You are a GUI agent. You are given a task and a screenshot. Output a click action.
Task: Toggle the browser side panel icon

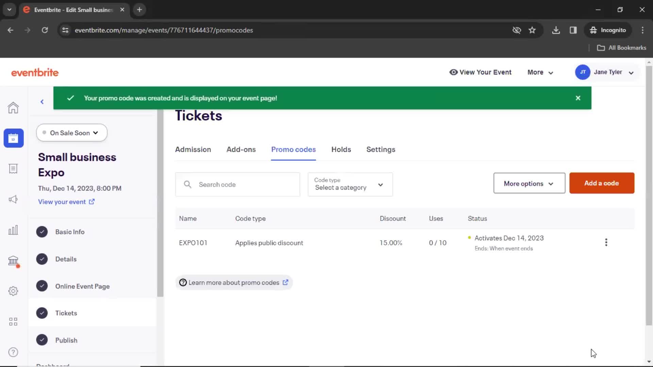(573, 30)
